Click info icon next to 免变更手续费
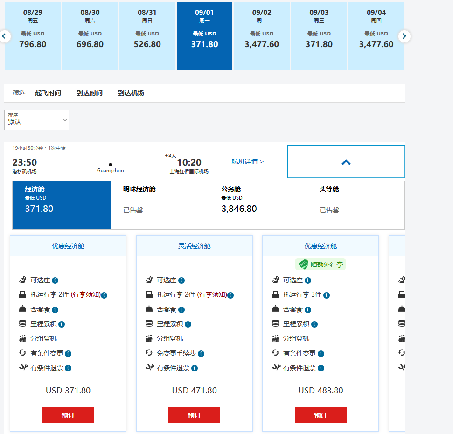The height and width of the screenshot is (434, 453). 201,354
